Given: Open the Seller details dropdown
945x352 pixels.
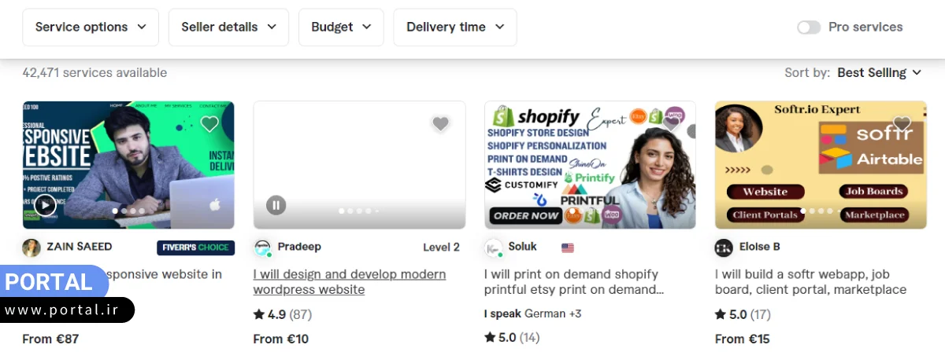Looking at the screenshot, I should pyautogui.click(x=228, y=27).
